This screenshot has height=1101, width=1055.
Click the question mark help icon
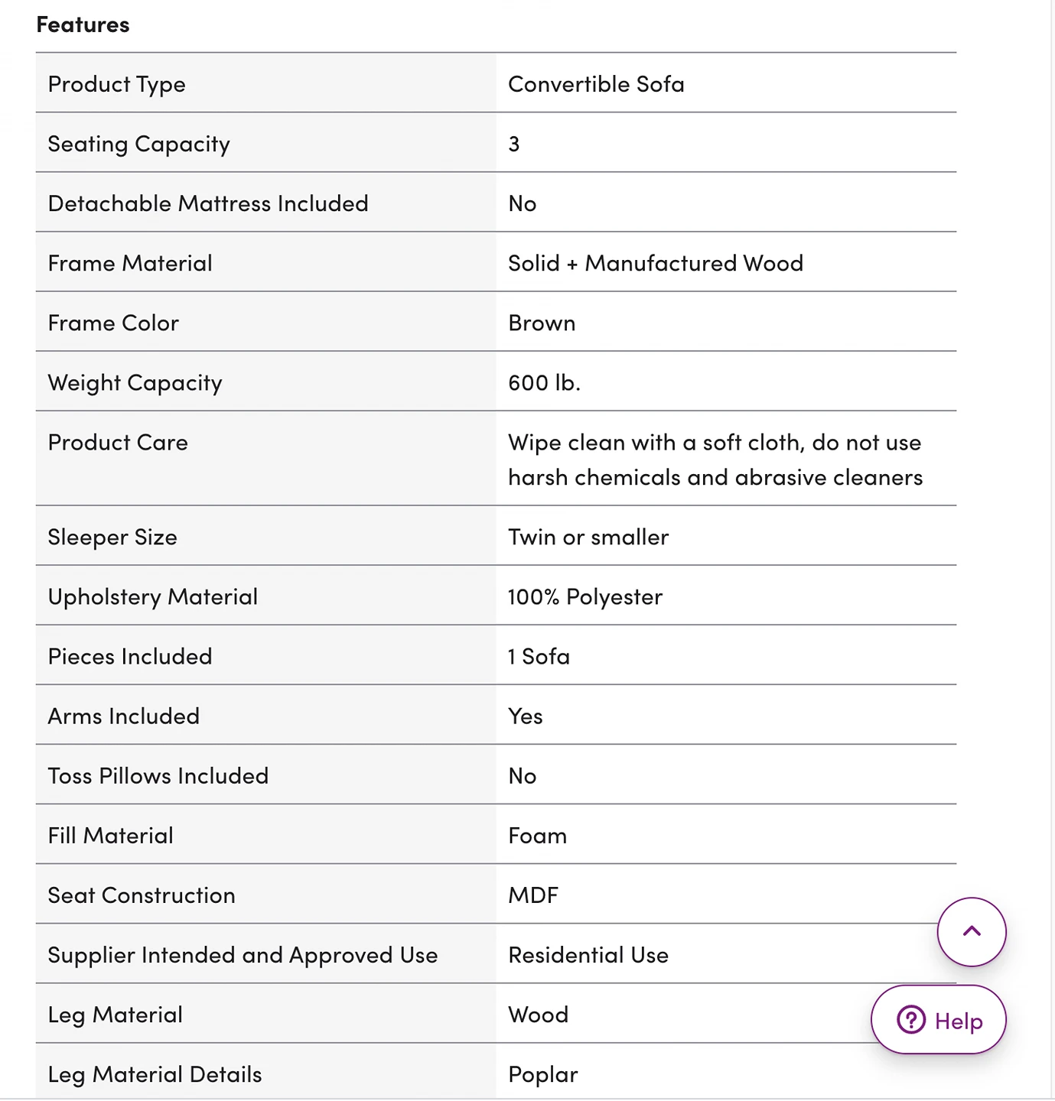point(911,1020)
